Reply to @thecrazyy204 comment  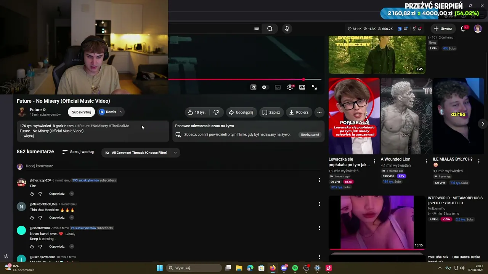point(57,194)
